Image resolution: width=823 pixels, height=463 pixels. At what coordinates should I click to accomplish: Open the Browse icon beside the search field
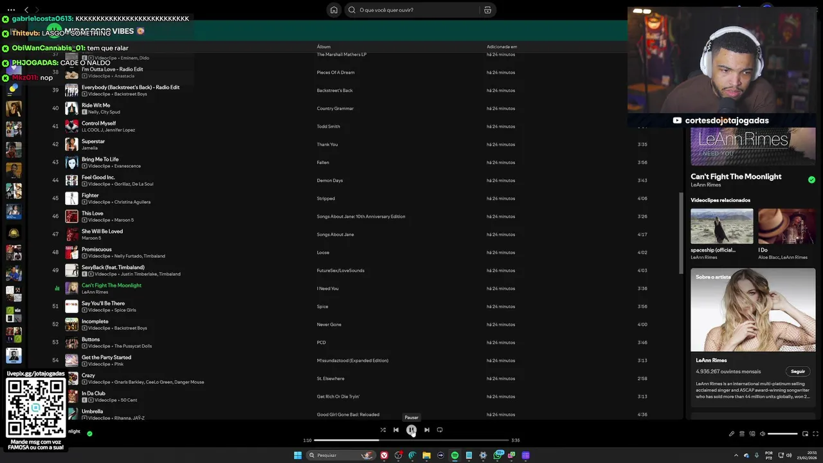click(x=487, y=10)
